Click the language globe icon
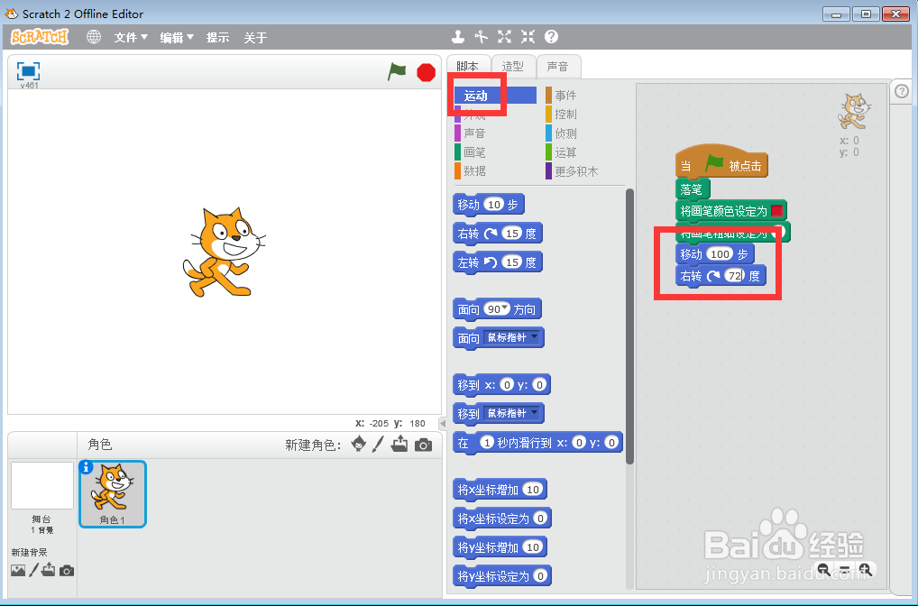Image resolution: width=918 pixels, height=606 pixels. pos(94,37)
